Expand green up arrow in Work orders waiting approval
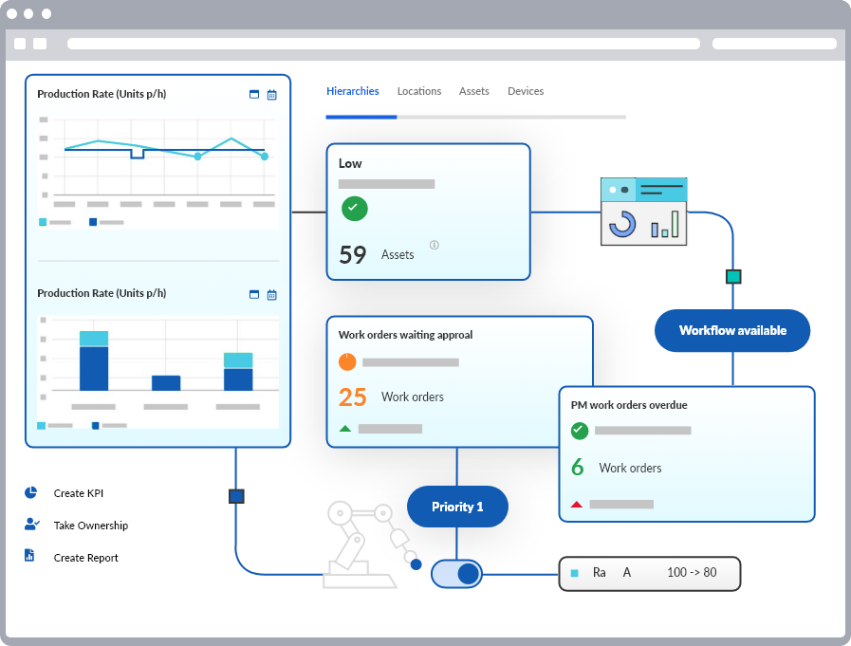851x646 pixels. coord(345,429)
